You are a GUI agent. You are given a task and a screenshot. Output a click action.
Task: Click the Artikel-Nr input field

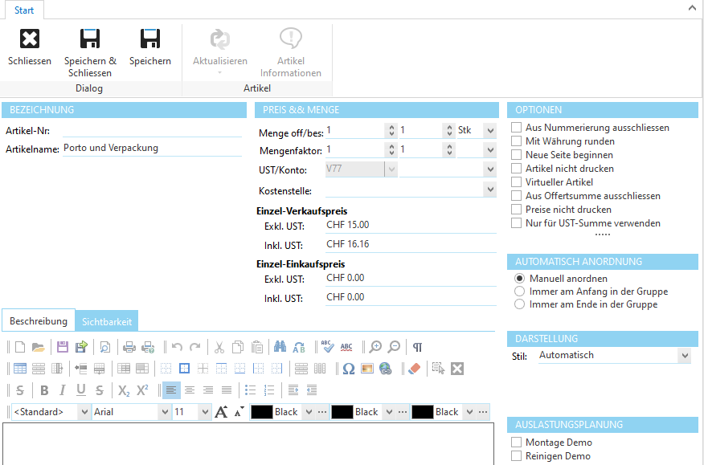(x=152, y=129)
